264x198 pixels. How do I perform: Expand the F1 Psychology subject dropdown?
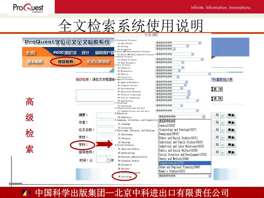pos(169,105)
